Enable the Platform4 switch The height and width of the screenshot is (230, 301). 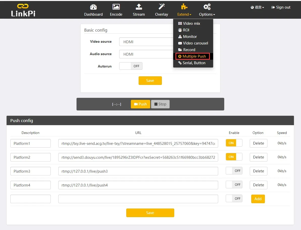tap(234, 185)
